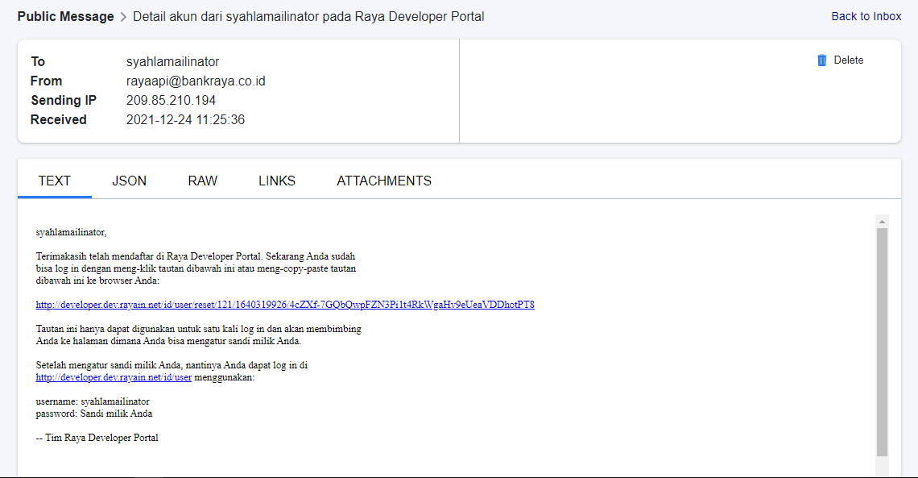Screen dimensions: 918x478
Task: Click the email subject in the header
Action: click(308, 16)
